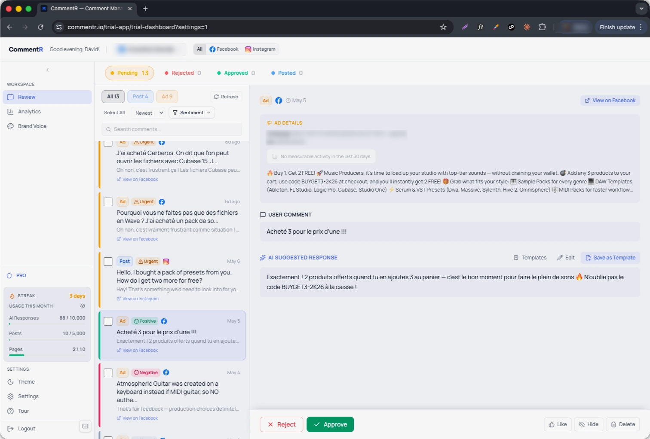Select the Pending status tab
650x439 pixels.
129,73
